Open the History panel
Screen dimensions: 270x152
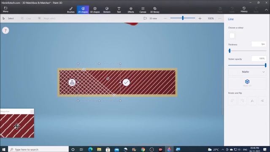click(x=244, y=9)
